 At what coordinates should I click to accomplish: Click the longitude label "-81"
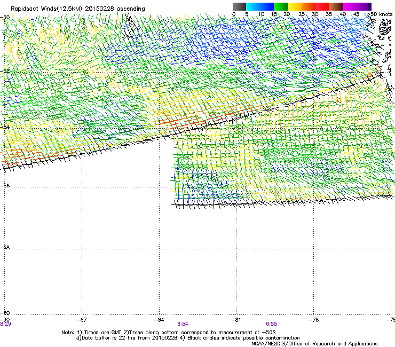(236, 320)
